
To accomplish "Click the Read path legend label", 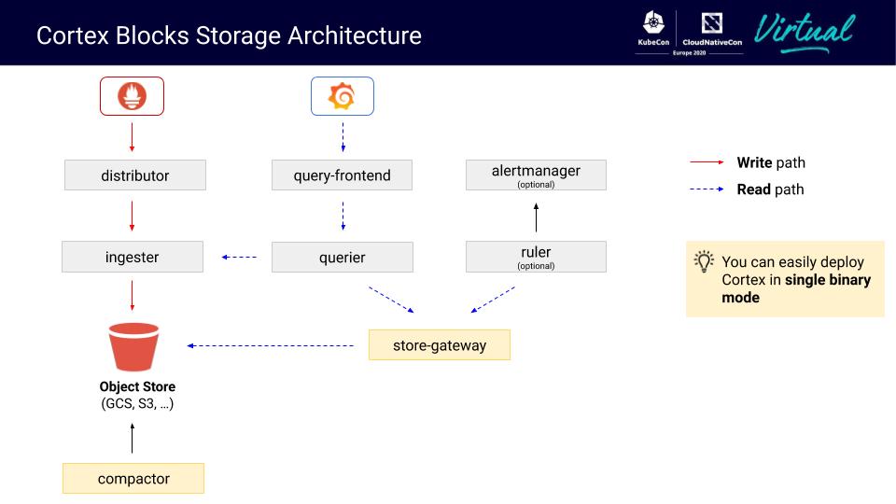I will point(770,189).
